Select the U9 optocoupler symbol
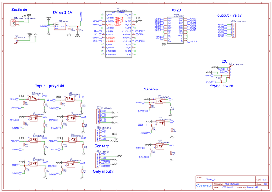The height and width of the screenshot is (192, 272). [x=34, y=118]
